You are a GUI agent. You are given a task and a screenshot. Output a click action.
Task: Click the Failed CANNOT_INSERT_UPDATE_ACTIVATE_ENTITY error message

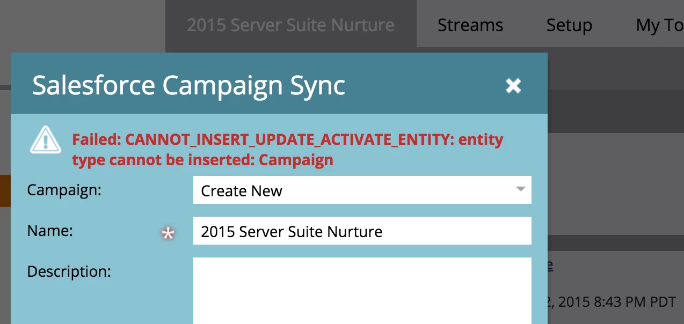pyautogui.click(x=288, y=150)
